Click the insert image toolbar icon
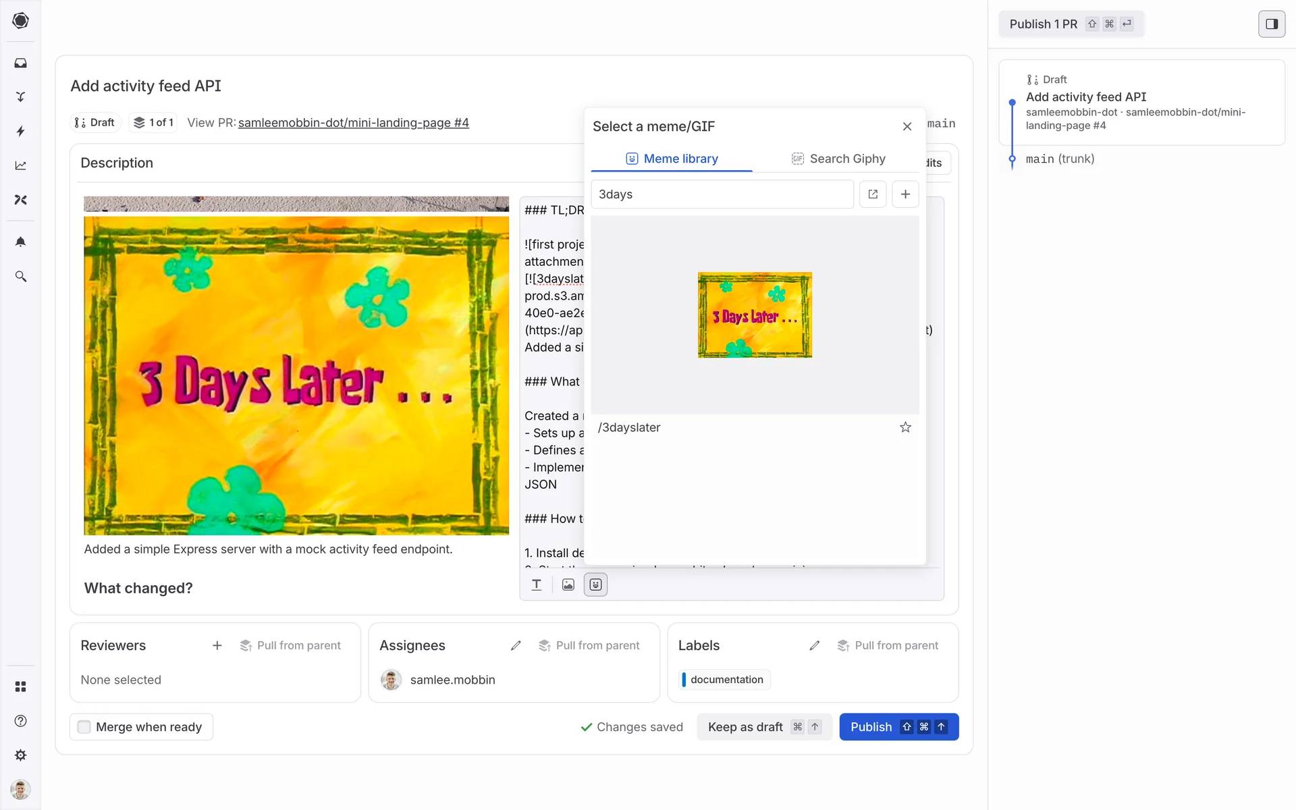 point(568,585)
